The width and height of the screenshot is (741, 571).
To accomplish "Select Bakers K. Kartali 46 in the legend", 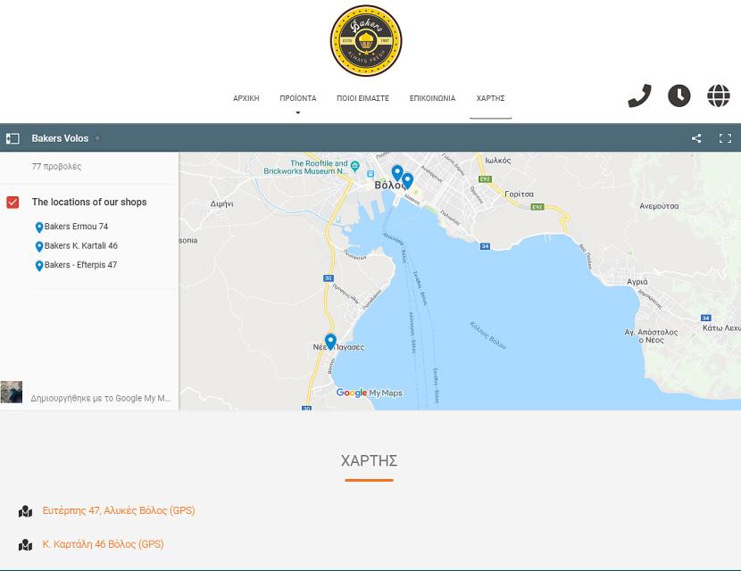I will (x=81, y=246).
